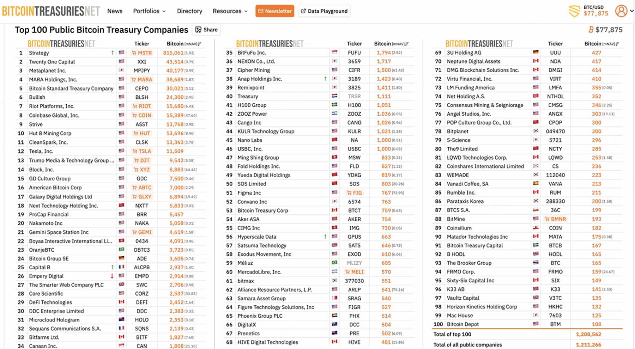Click the 049470 ticker for Bitplanet
The image size is (635, 349).
555,131
